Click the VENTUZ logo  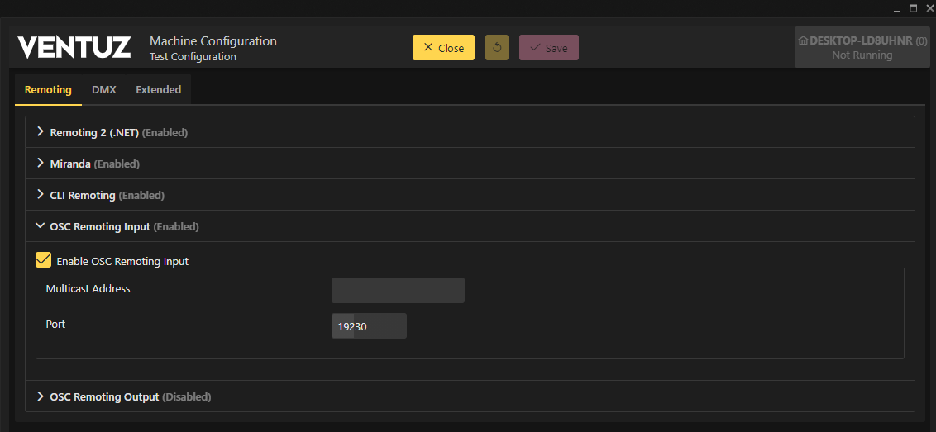74,48
